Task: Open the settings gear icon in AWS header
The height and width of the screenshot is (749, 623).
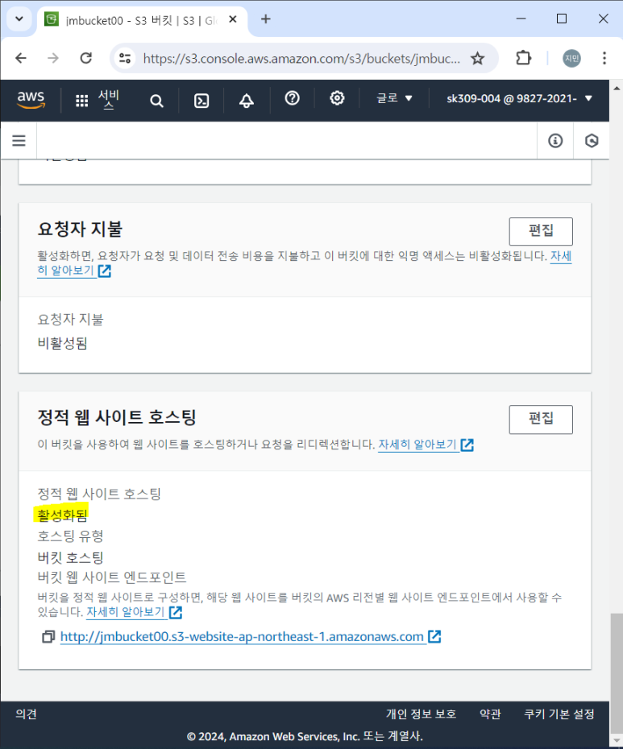Action: [337, 98]
